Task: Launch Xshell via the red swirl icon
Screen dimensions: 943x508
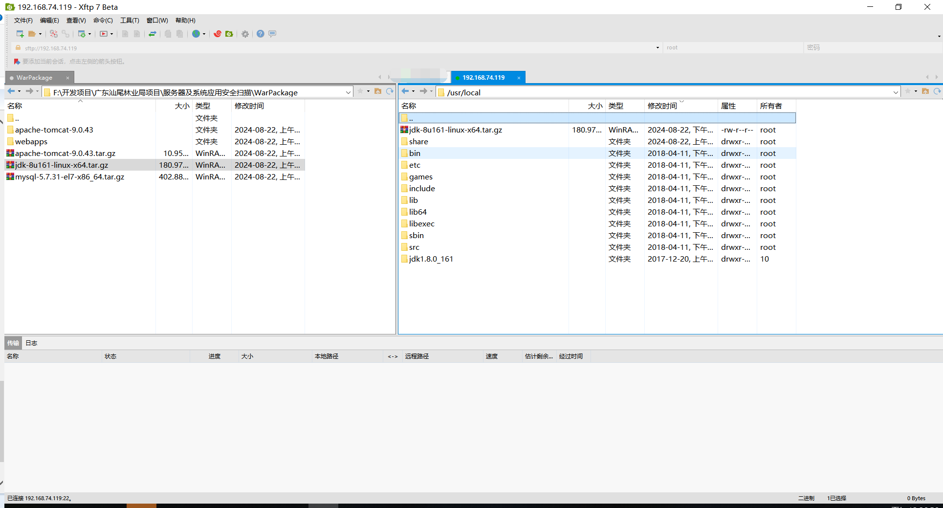Action: pos(218,34)
